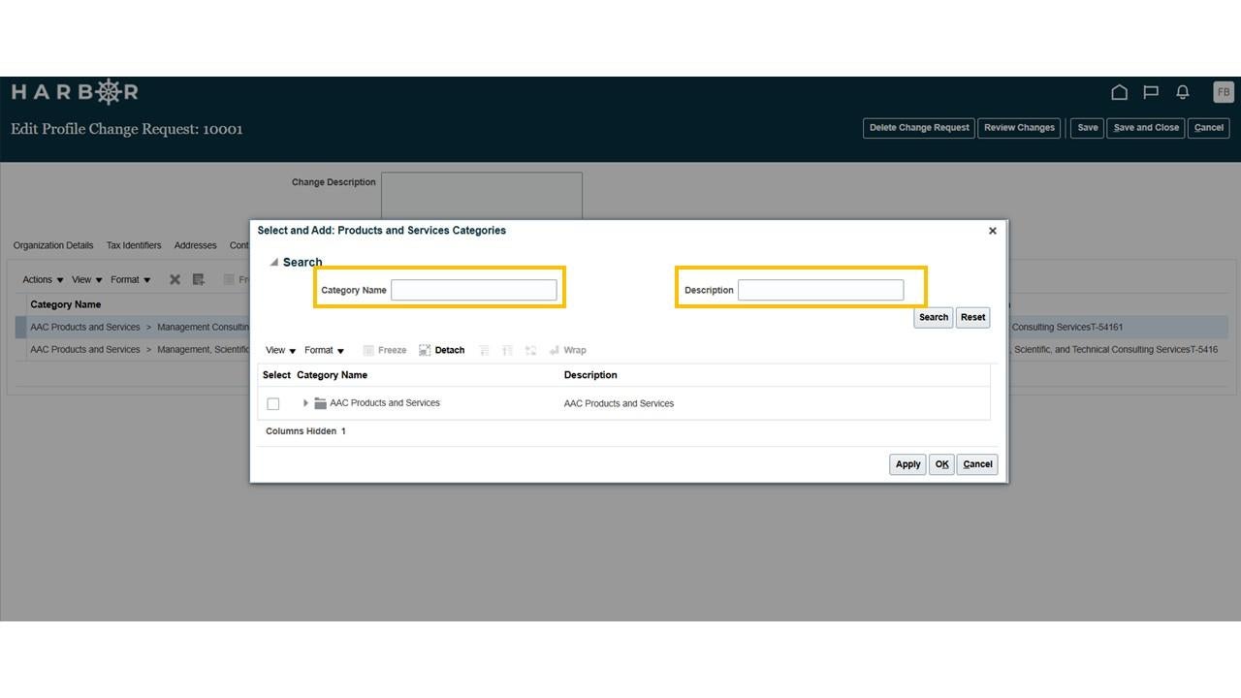Click the Review Changes button
Viewport: 1241px width, 698px height.
point(1019,128)
